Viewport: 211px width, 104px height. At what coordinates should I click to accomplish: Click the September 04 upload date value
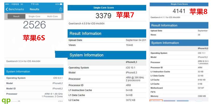(x=136, y=40)
